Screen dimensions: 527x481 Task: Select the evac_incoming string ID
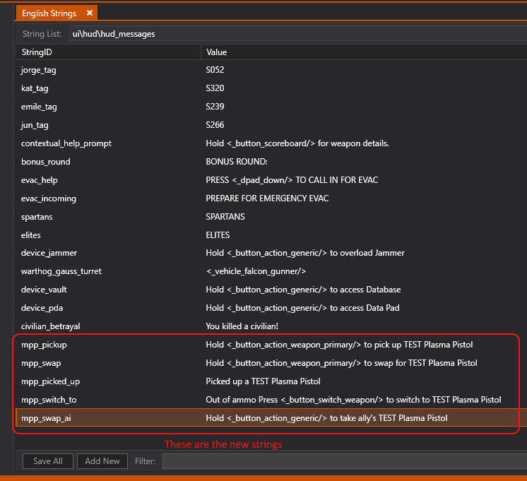point(49,198)
